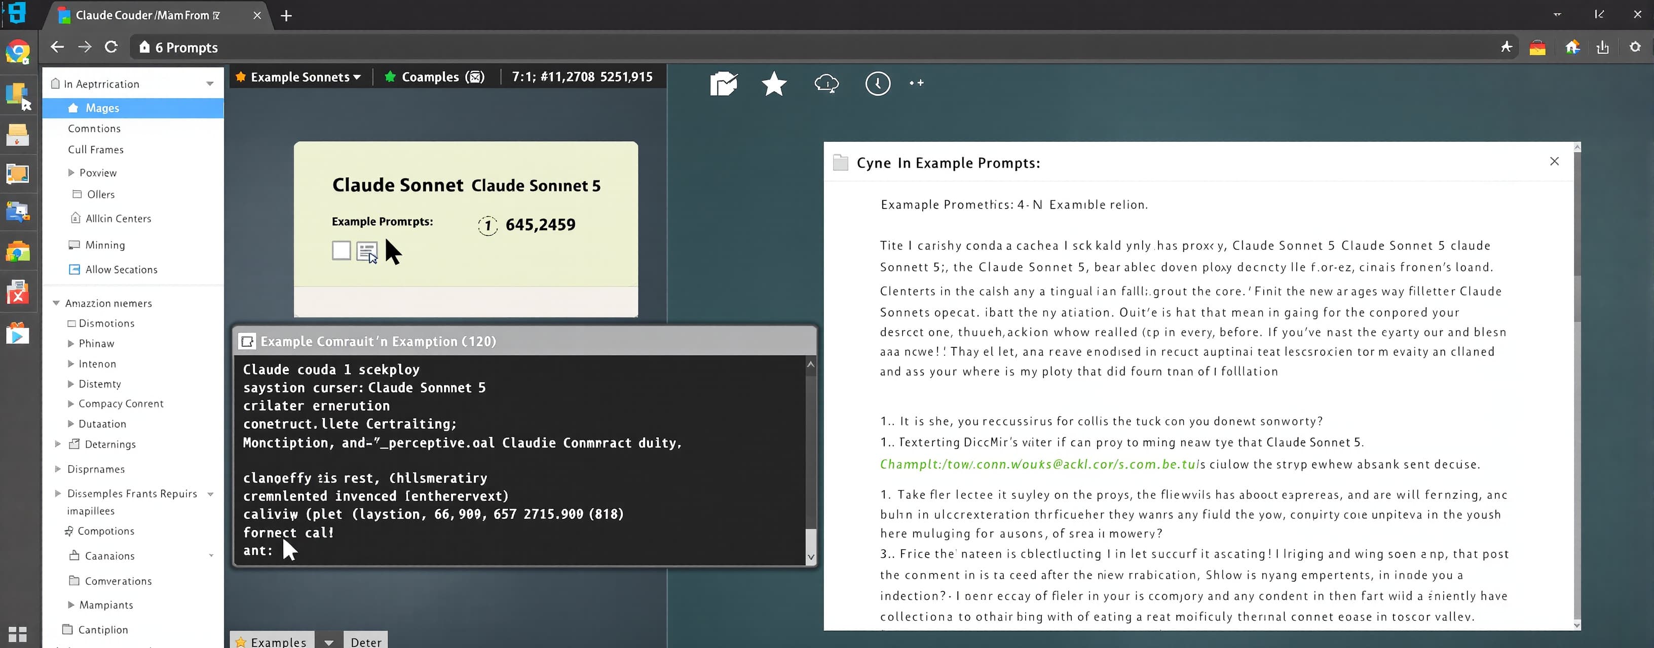Expand the Detarnings tree node

coord(58,444)
